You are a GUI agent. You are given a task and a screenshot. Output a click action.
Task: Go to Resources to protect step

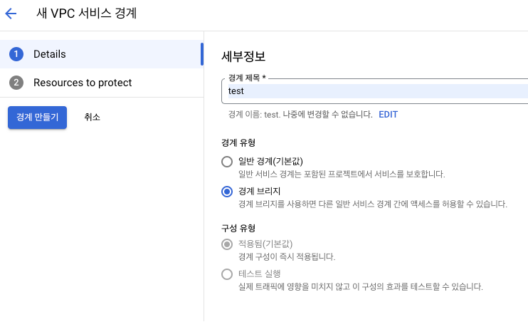(x=101, y=83)
